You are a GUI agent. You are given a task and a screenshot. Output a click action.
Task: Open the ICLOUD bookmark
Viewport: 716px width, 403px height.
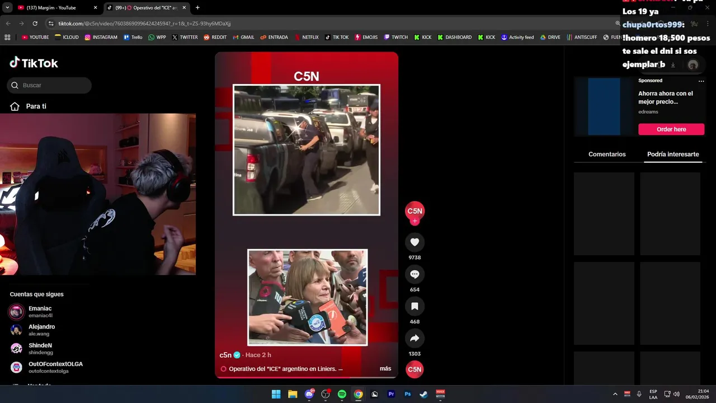point(67,38)
